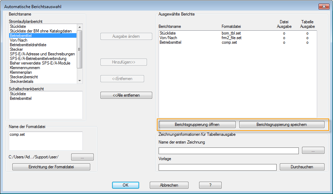
Task: Browse for first drawing name with ... button
Action: [313, 150]
